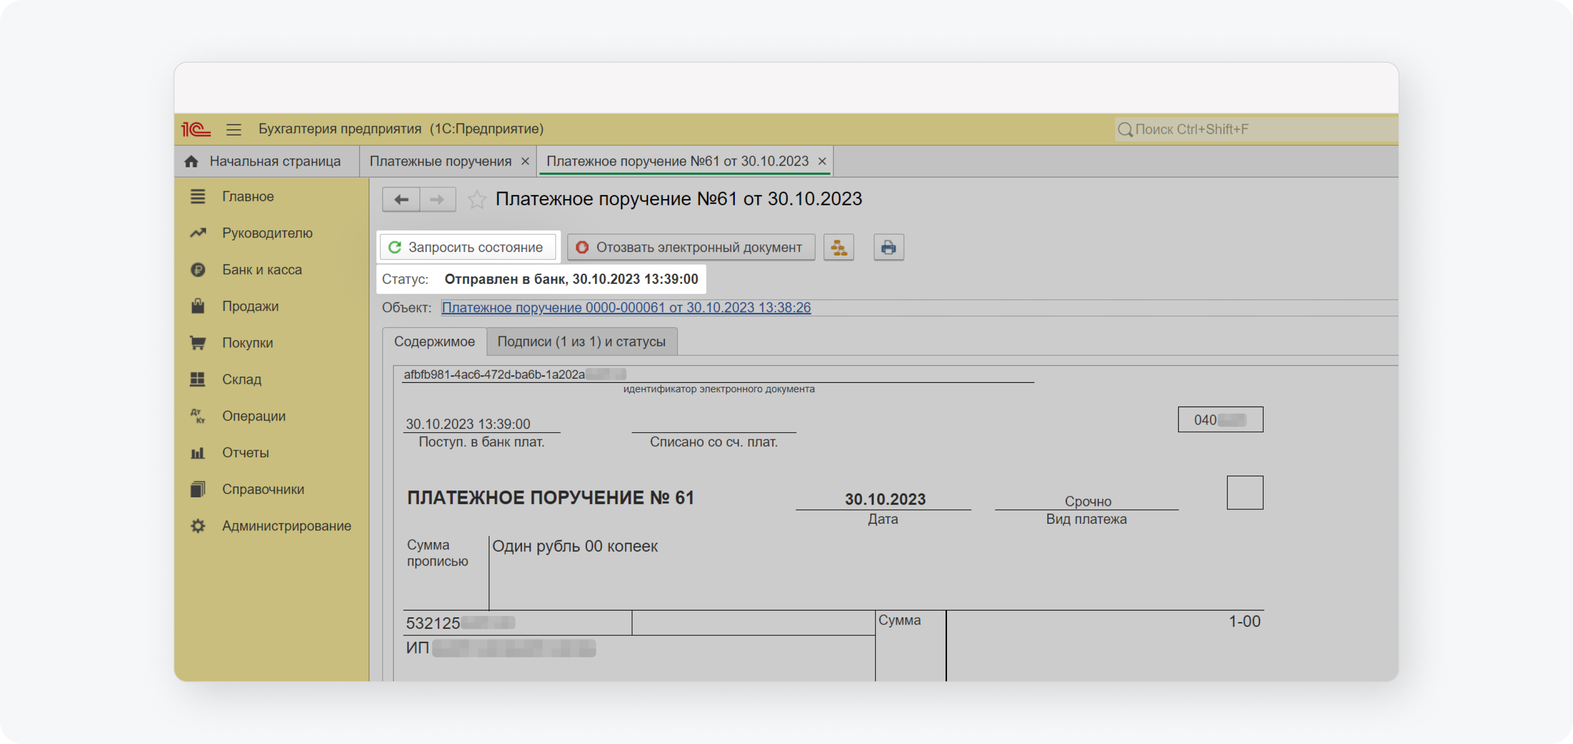
Task: Click the Склад grid icon
Action: (x=197, y=380)
